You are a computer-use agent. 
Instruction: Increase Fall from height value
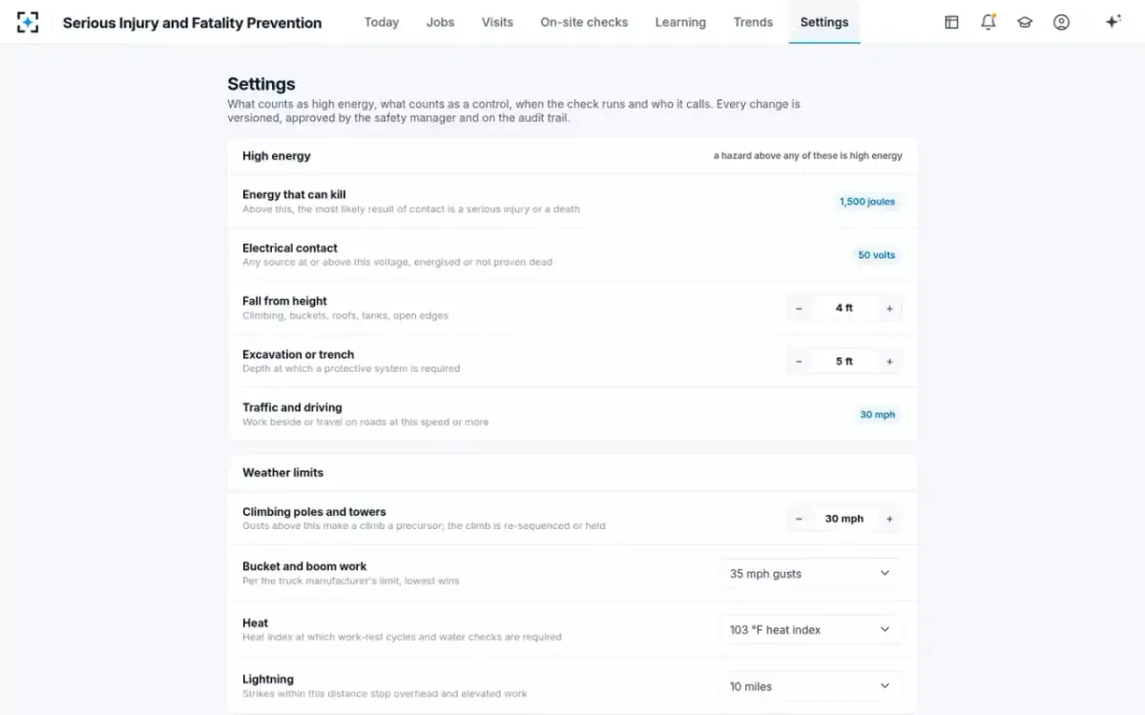click(889, 308)
